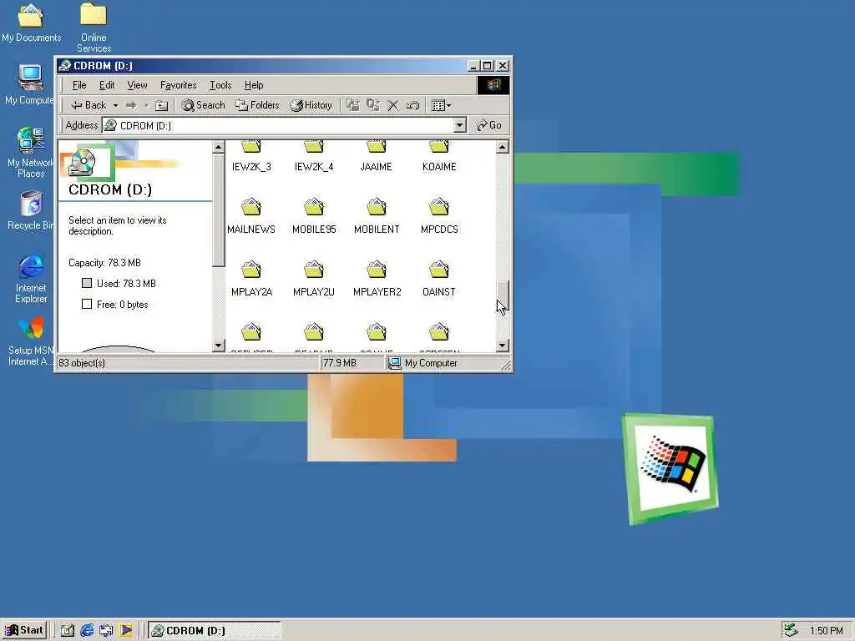The width and height of the screenshot is (855, 641).
Task: Select the MPLAY2U folder
Action: tap(314, 278)
